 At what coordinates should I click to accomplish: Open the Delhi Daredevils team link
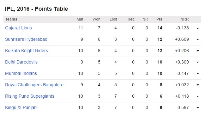tap(21, 62)
